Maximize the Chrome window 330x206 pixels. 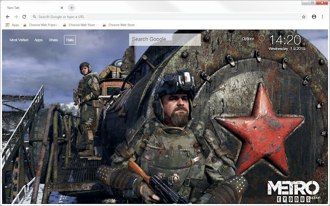tap(313, 3)
